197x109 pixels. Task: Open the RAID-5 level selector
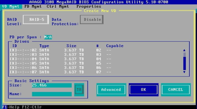point(36,19)
